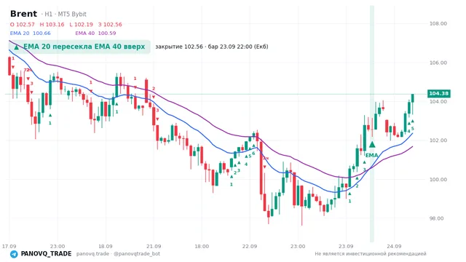Screen dimensions: 466x262
Task: Click the 'EMA 20 100.66' legend entry
Action: coord(31,33)
